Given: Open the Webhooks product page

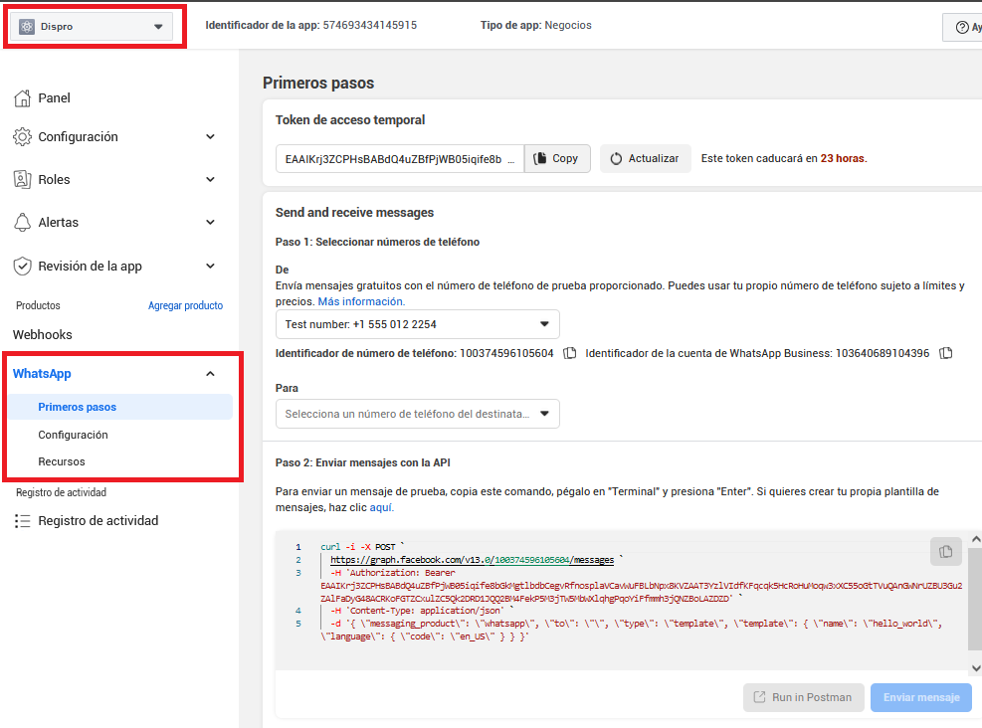Looking at the screenshot, I should pos(43,335).
